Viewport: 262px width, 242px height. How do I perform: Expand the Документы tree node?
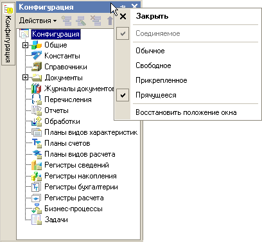pyautogui.click(x=25, y=78)
